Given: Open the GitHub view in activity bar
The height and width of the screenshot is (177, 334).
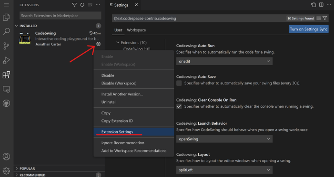Looking at the screenshot, I should [x=6, y=103].
